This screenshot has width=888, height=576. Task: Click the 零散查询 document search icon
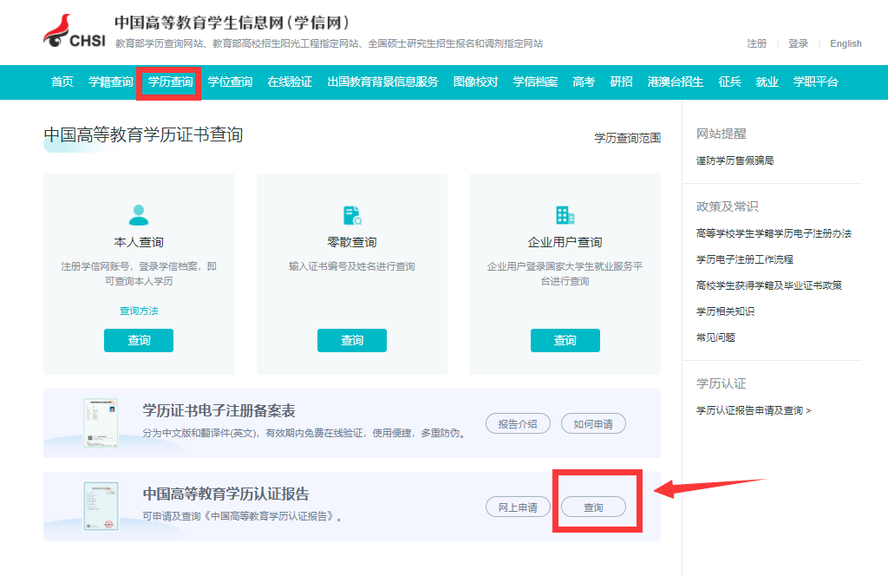coord(352,215)
